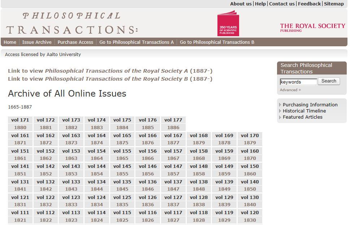Screen dimensions: 350x225
Task: Open Advanced search link
Action: pyautogui.click(x=290, y=90)
